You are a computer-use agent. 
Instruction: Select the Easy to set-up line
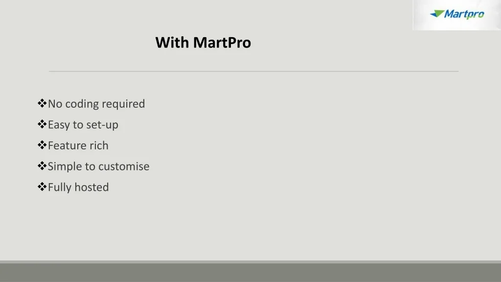coord(83,125)
